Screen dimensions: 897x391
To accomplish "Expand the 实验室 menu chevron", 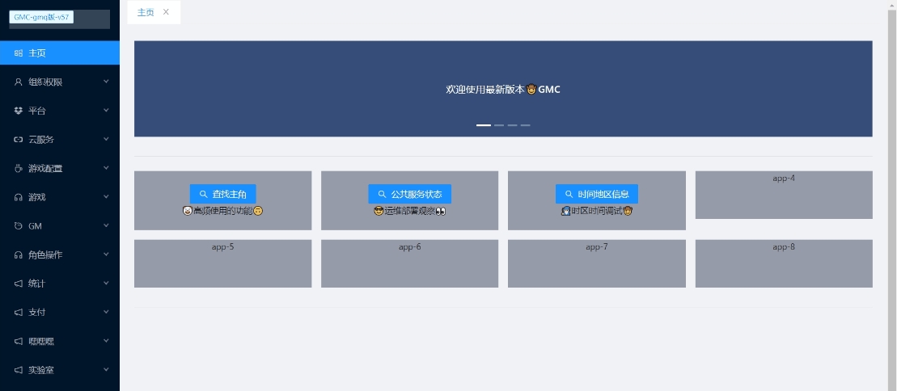I will [x=106, y=370].
